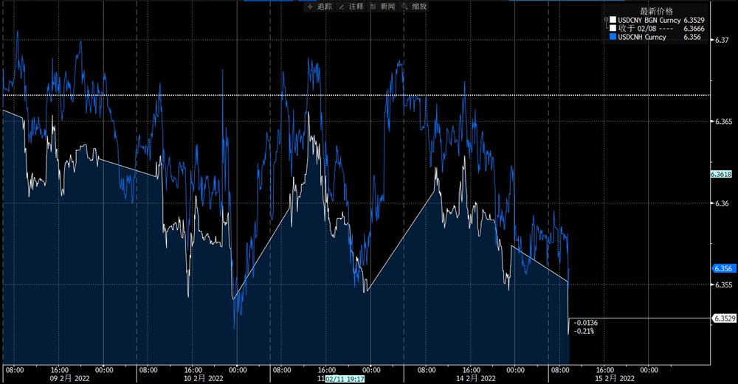Select USDCNH Curncy series label
The height and width of the screenshot is (384, 738).
click(641, 37)
